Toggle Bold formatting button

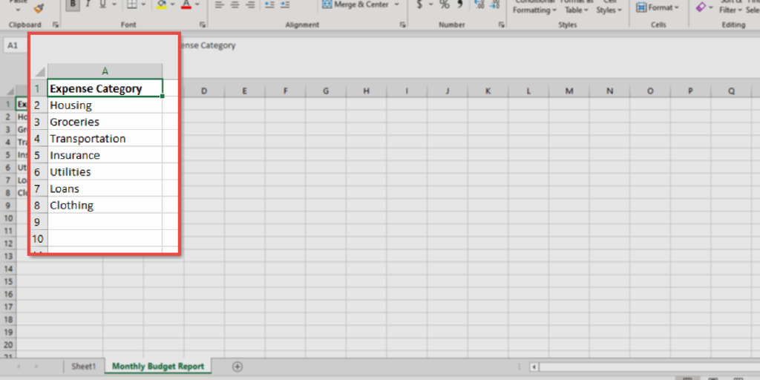pyautogui.click(x=73, y=4)
